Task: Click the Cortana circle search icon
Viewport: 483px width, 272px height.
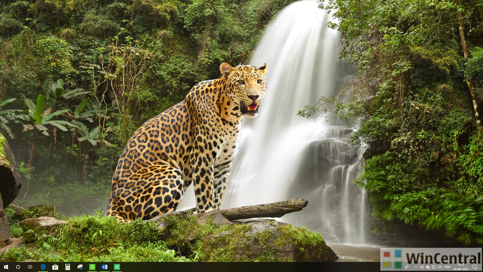Action: (x=18, y=267)
